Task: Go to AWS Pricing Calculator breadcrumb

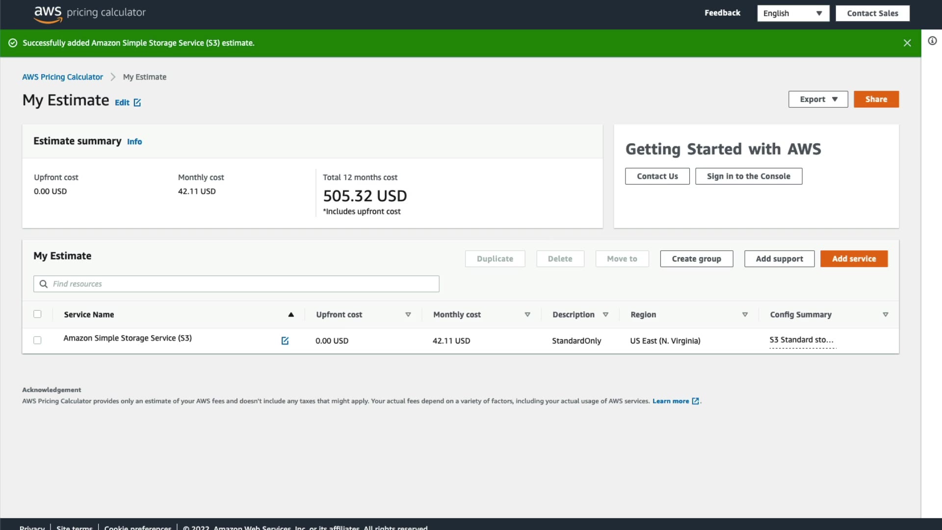Action: tap(62, 77)
